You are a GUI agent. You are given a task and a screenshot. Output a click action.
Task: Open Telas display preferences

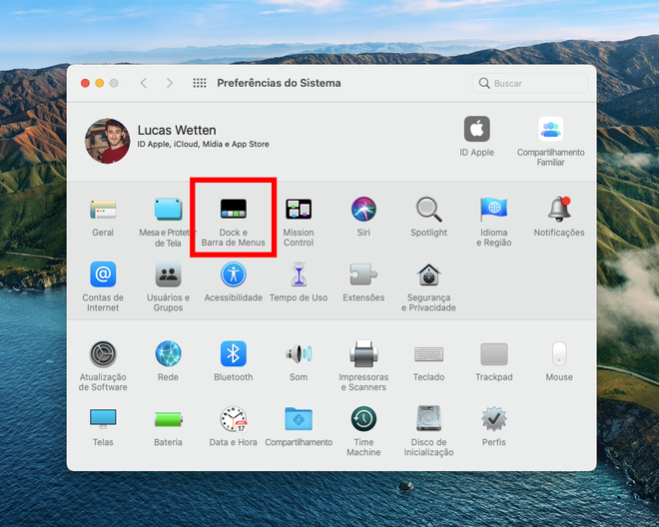103,419
